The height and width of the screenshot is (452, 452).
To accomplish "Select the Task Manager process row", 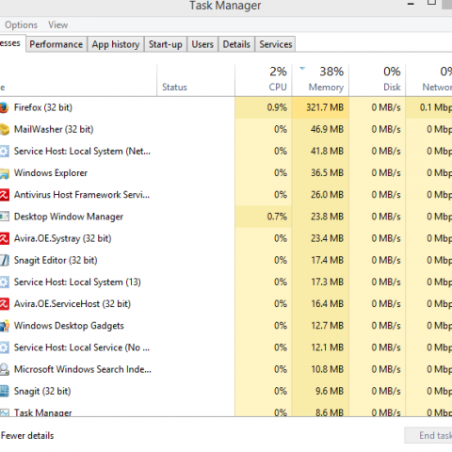I will tap(226, 410).
